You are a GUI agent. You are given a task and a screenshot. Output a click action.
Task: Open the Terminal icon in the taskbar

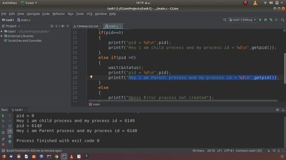(x=49, y=156)
